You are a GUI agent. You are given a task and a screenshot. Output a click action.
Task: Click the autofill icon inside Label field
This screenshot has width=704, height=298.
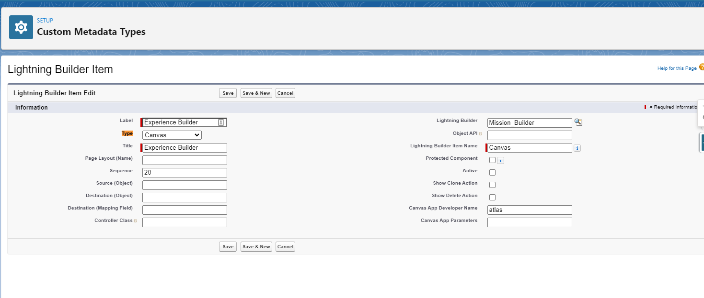220,122
